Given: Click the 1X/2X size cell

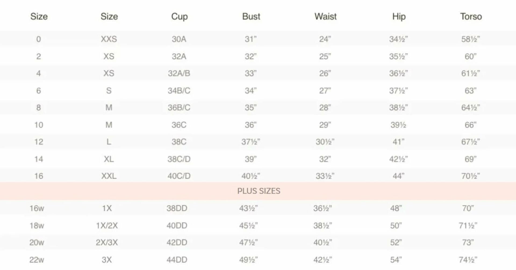Looking at the screenshot, I should point(107,225).
